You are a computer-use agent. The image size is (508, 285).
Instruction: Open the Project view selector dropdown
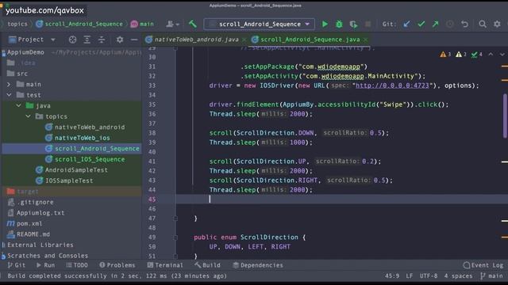32,40
